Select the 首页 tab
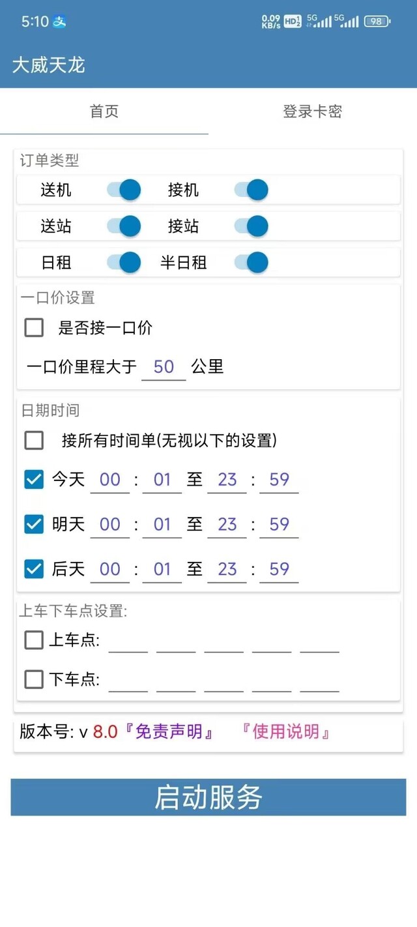The height and width of the screenshot is (927, 417). click(104, 111)
